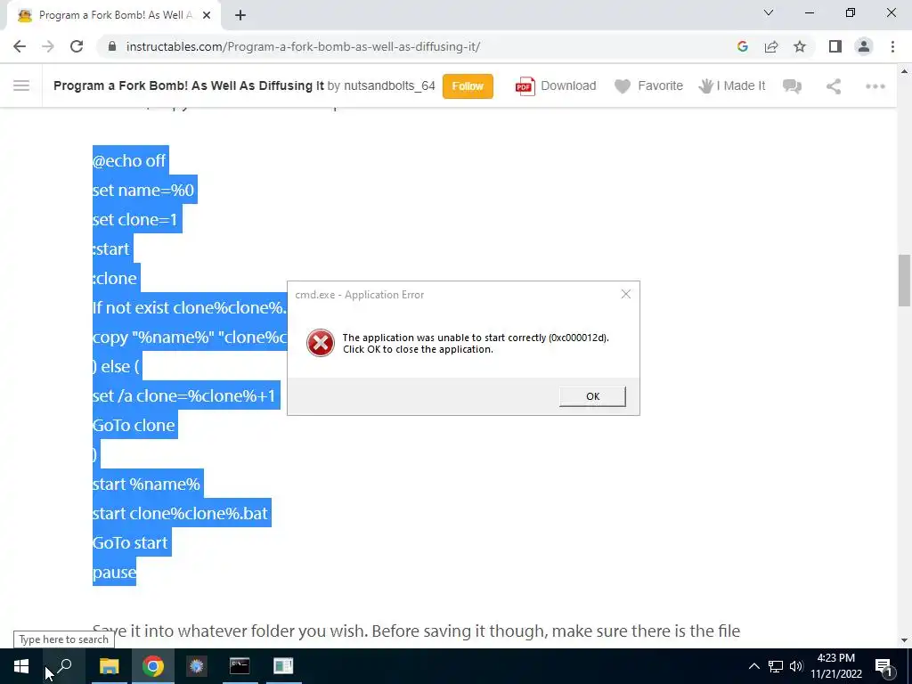Open a new browser tab
912x684 pixels.
(240, 15)
